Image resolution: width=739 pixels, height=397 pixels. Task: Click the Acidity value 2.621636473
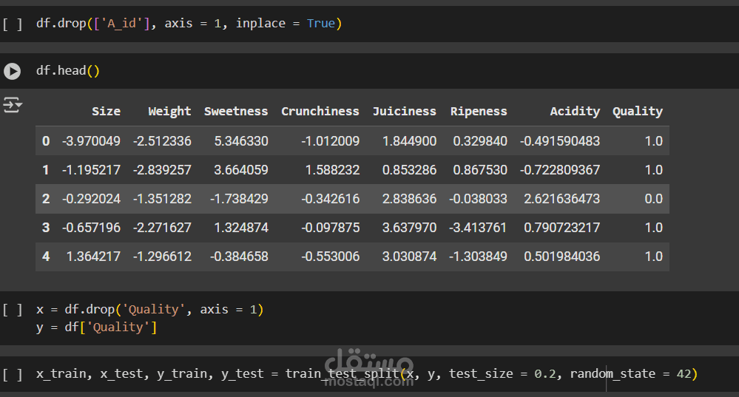(562, 199)
